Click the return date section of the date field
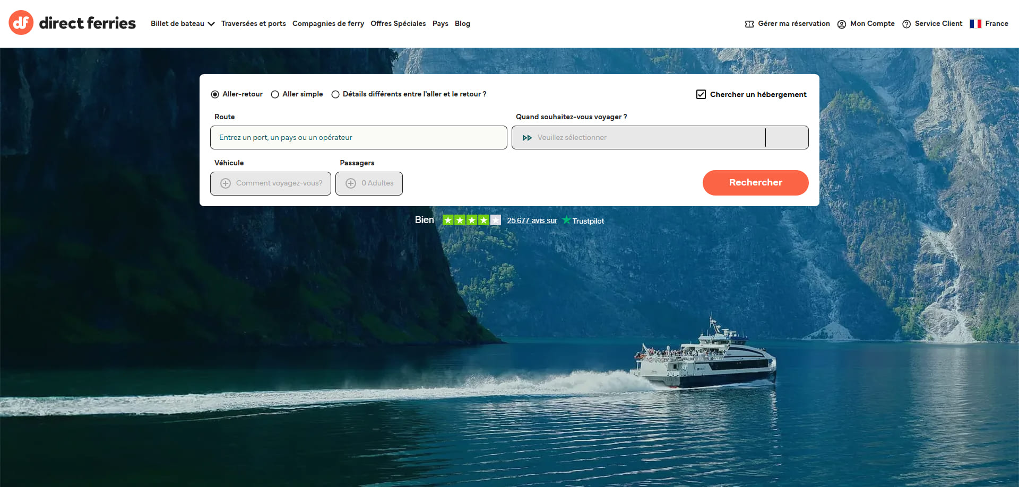The width and height of the screenshot is (1019, 487). click(x=787, y=138)
